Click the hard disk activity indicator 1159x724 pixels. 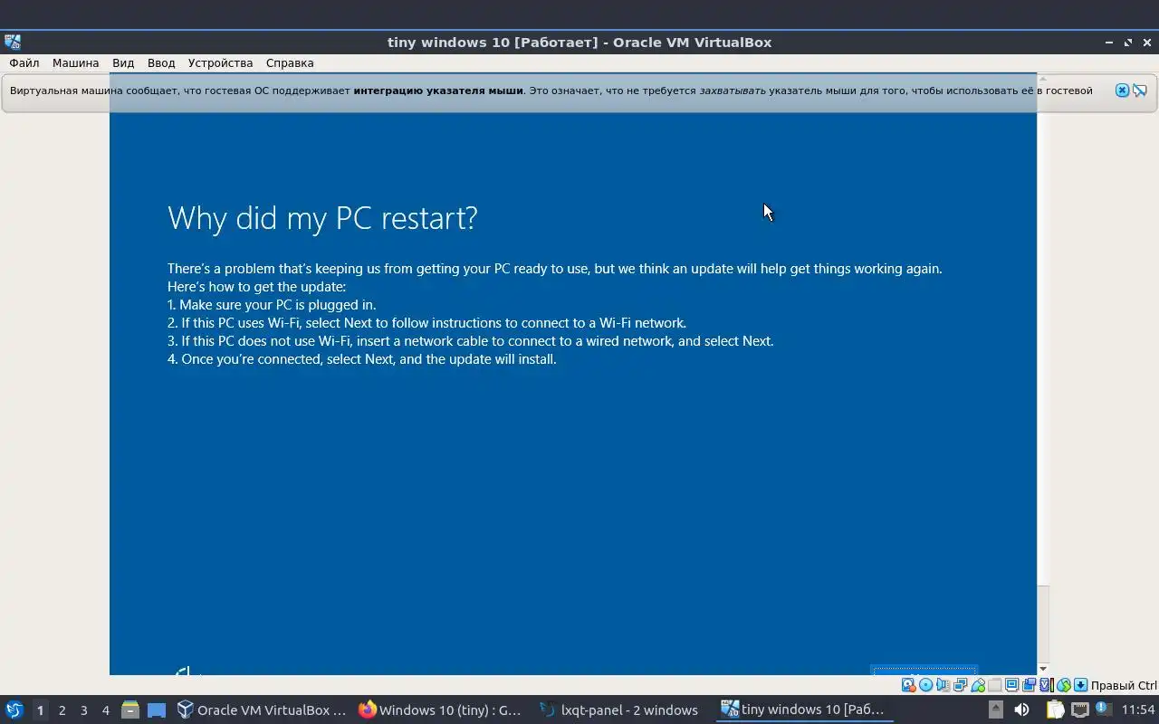(x=908, y=685)
